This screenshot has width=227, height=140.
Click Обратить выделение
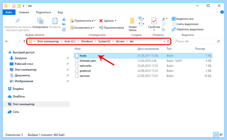pyautogui.click(x=188, y=29)
